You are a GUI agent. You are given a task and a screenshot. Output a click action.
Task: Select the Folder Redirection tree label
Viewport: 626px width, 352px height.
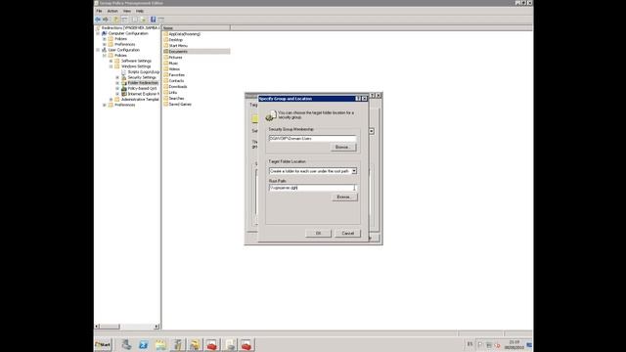[143, 83]
